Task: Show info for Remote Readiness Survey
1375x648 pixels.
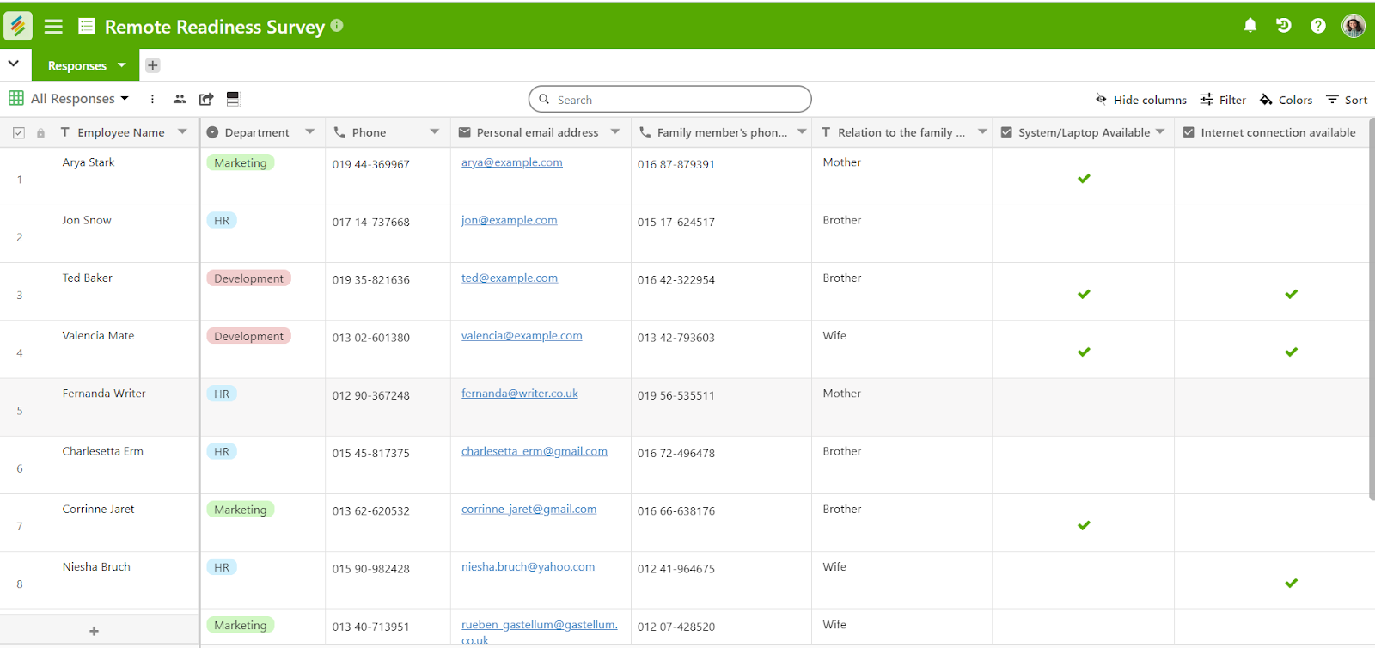Action: tap(337, 26)
